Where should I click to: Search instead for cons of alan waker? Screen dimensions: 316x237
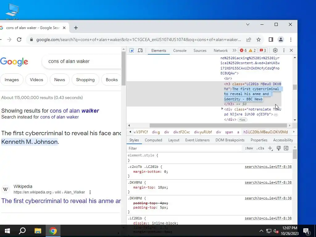(60, 117)
